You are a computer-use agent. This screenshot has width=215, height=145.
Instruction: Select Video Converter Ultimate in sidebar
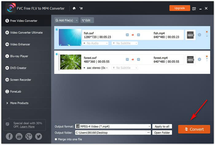26,33
